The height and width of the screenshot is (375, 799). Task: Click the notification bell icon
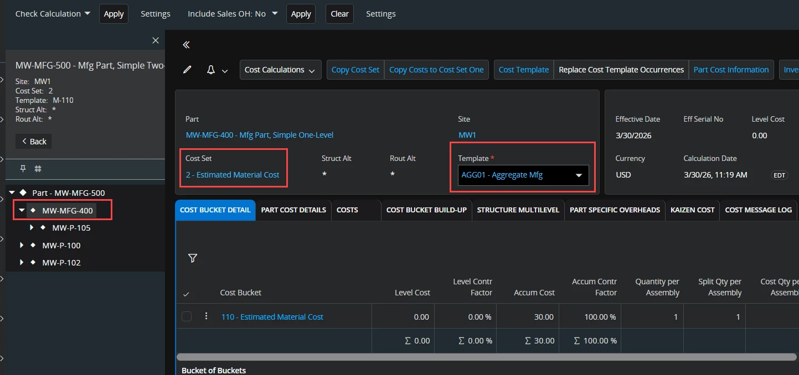(x=211, y=70)
